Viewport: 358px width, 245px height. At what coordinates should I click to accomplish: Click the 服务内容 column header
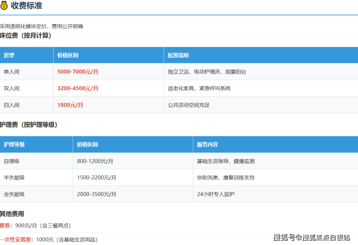[x=207, y=144]
